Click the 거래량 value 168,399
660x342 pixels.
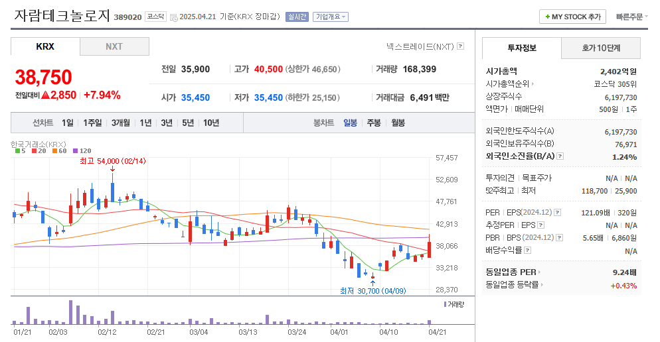(x=419, y=70)
